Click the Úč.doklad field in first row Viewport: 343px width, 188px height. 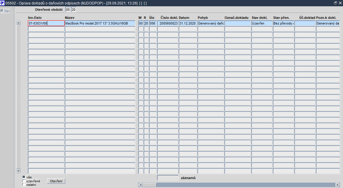click(305, 23)
